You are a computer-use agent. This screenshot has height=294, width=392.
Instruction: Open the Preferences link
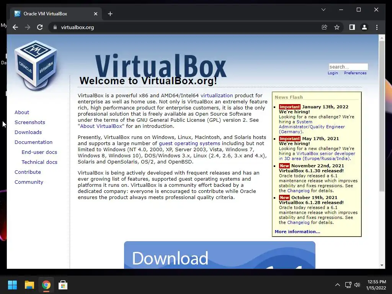[x=355, y=73]
